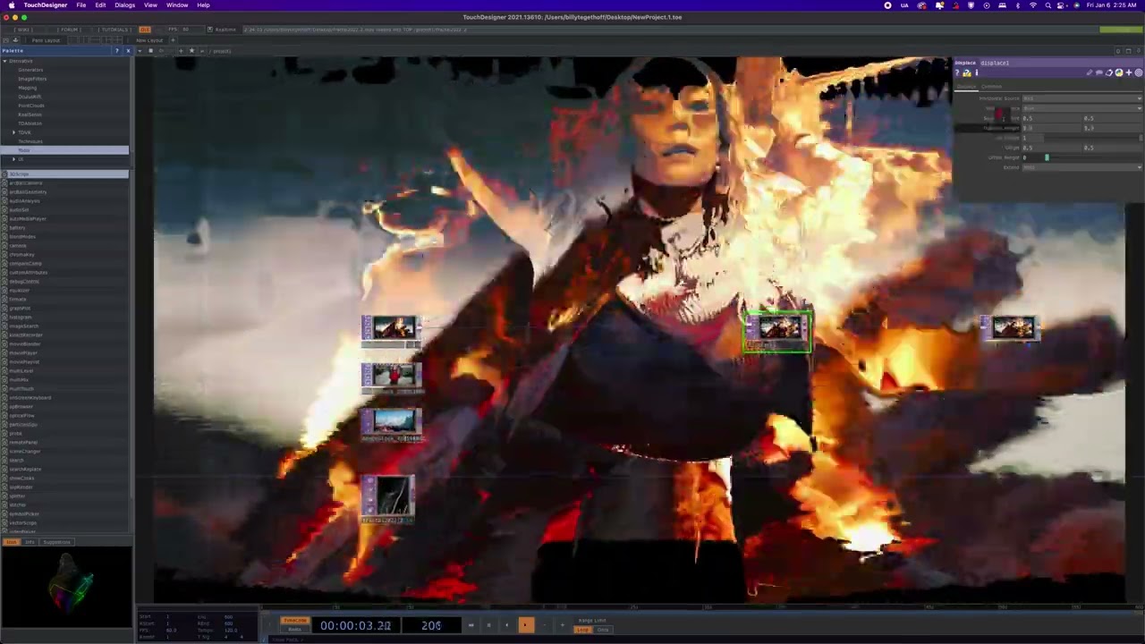The image size is (1145, 644).
Task: Select the displace1 node in network
Action: pos(778,331)
